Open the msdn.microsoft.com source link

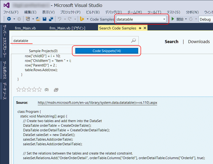point(97,103)
